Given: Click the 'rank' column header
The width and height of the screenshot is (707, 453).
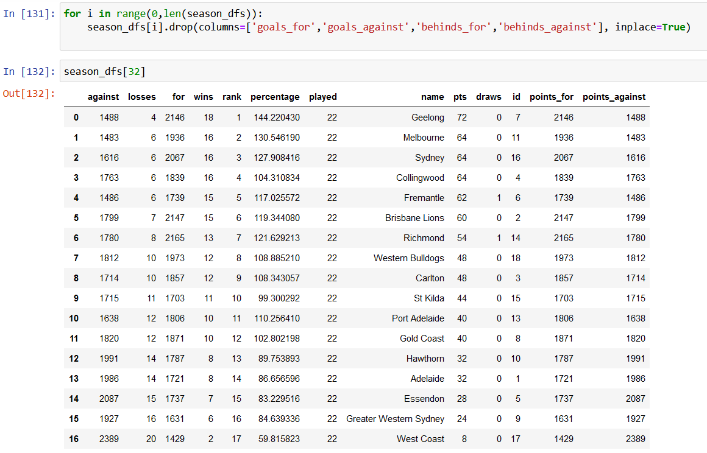Looking at the screenshot, I should coord(232,97).
